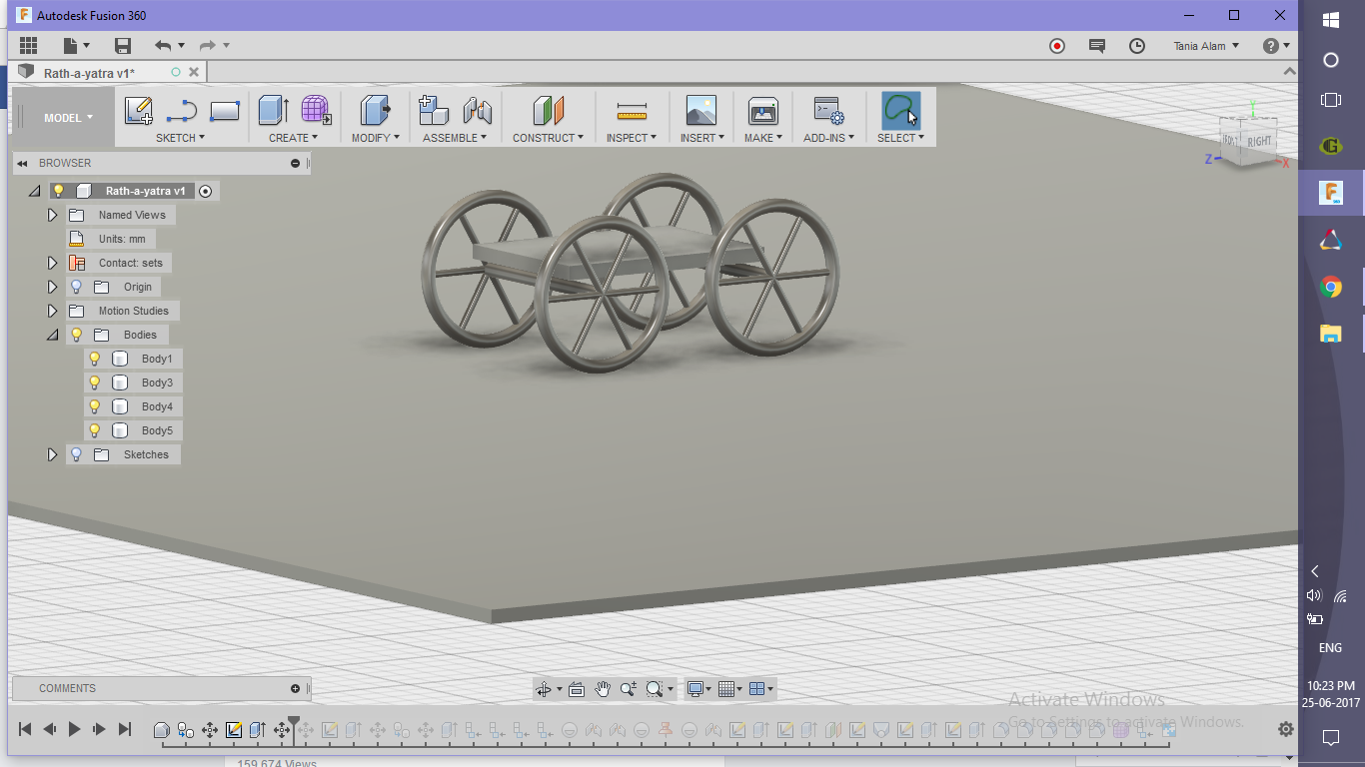Open the CONSTRUCT menu
The image size is (1365, 767).
[x=549, y=138]
